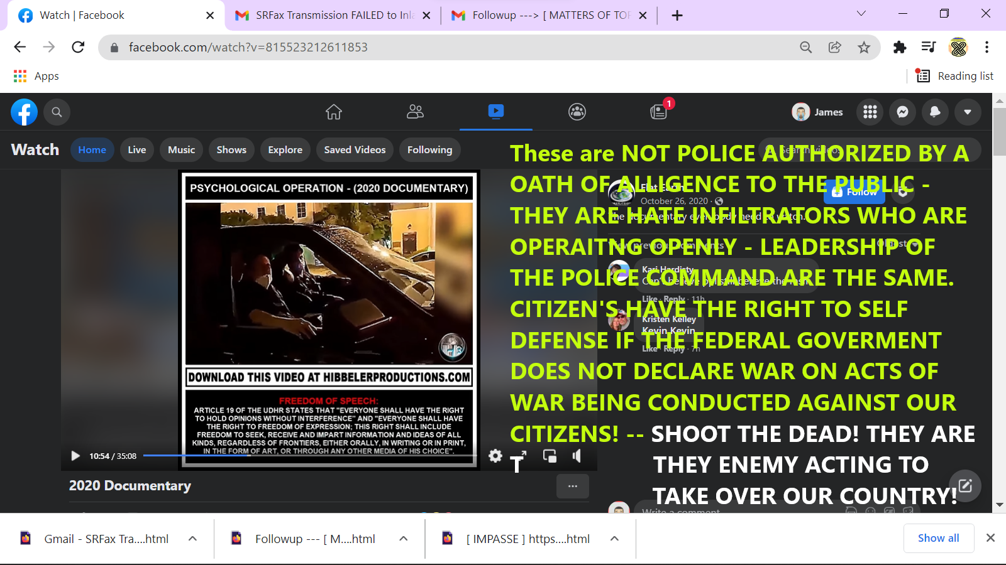Click the Follow button for the page
The width and height of the screenshot is (1006, 565).
[x=854, y=192]
